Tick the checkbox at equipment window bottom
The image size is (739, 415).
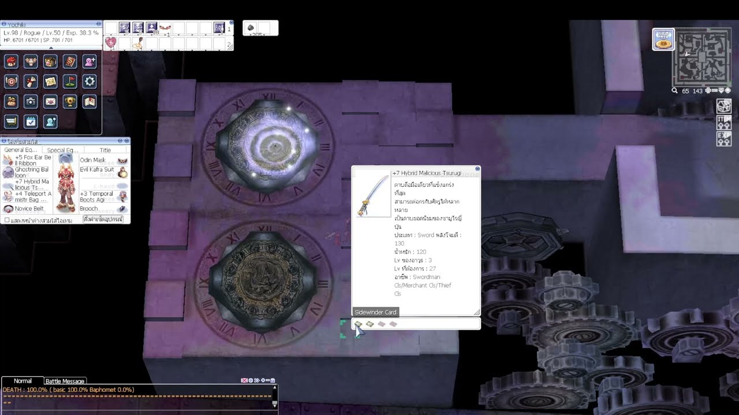(x=7, y=220)
